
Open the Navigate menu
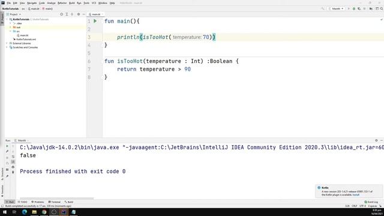(32, 3)
